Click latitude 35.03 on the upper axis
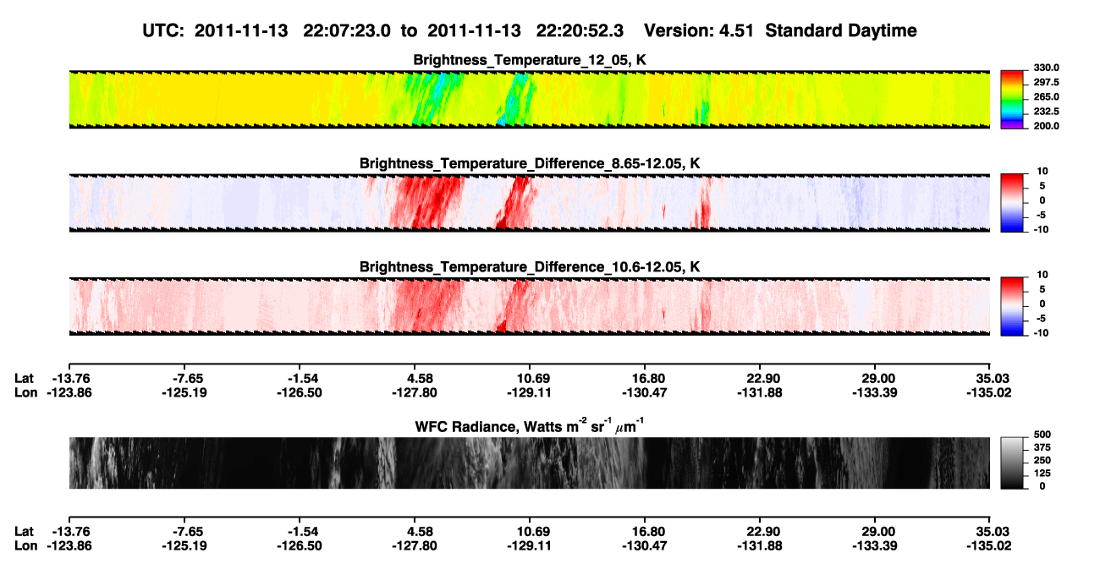Screen dimensions: 1100x564 [990, 378]
